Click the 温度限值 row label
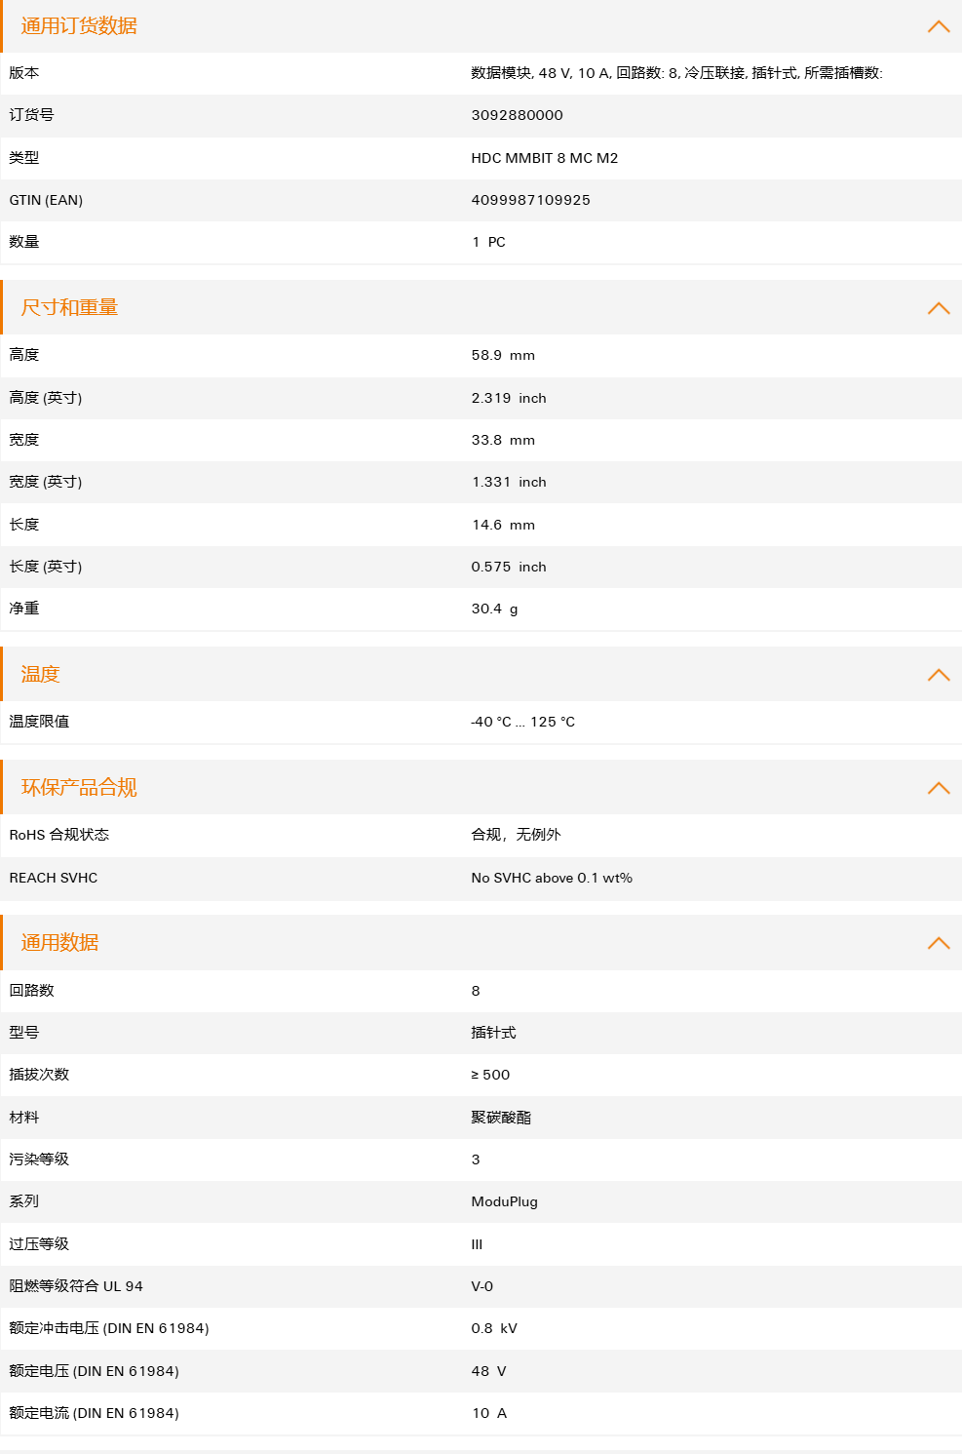Viewport: 962px width, 1454px height. click(39, 722)
